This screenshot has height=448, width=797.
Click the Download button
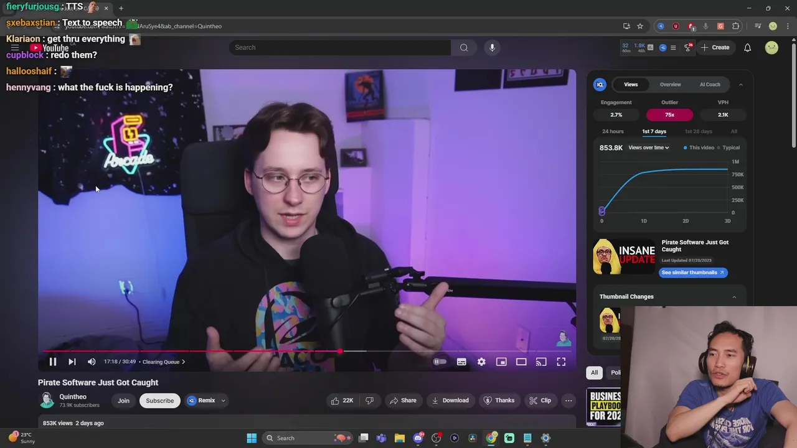click(450, 401)
